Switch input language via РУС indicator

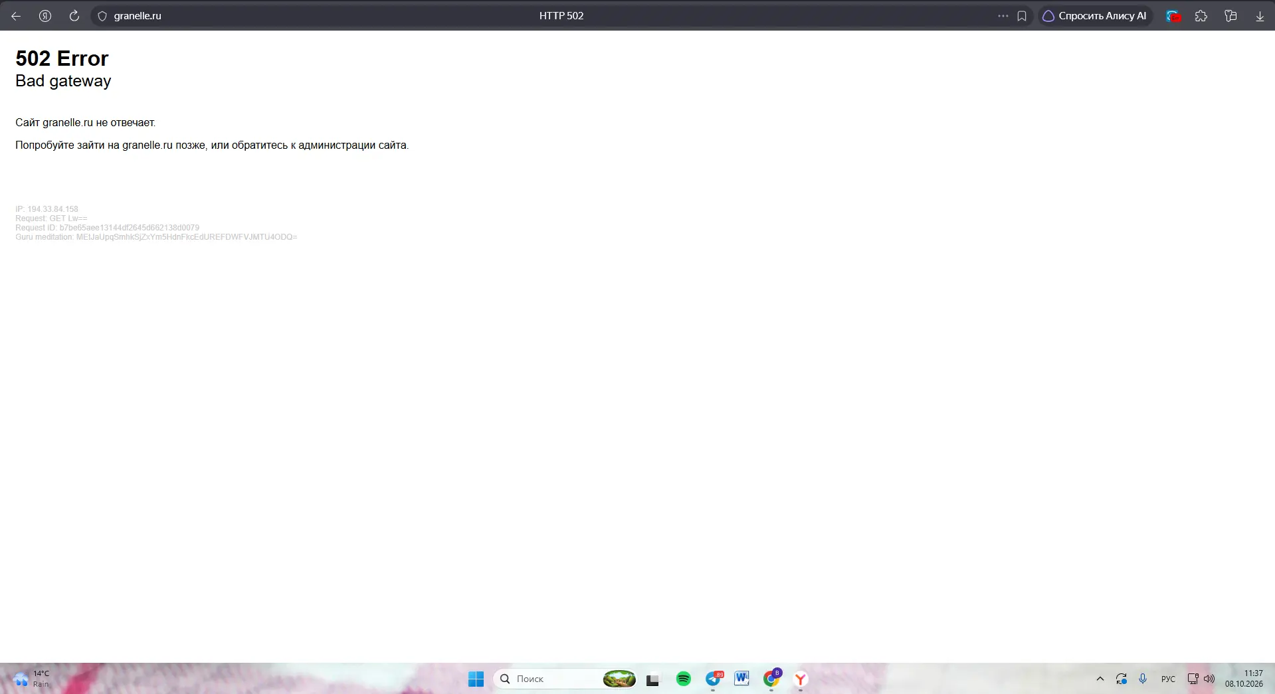(x=1168, y=679)
